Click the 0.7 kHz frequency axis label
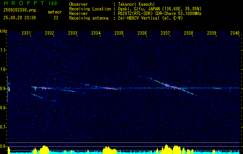Screen dimensions: 243x154 pos(3,127)
